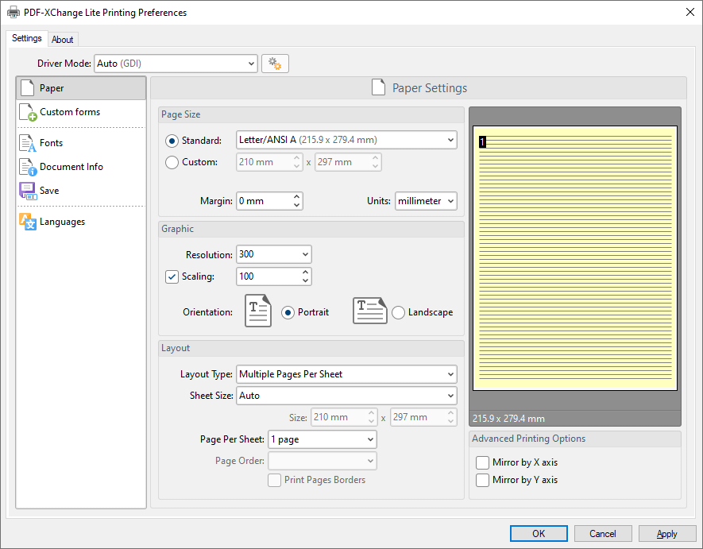Open the Units dropdown
The image size is (703, 549).
tap(425, 201)
